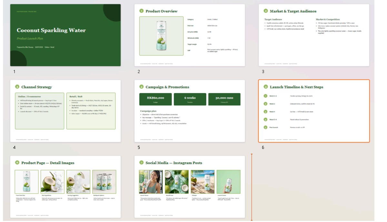
Task: Select the Launch Timeline & Next Steps slide thumbnail
Action: (314, 111)
